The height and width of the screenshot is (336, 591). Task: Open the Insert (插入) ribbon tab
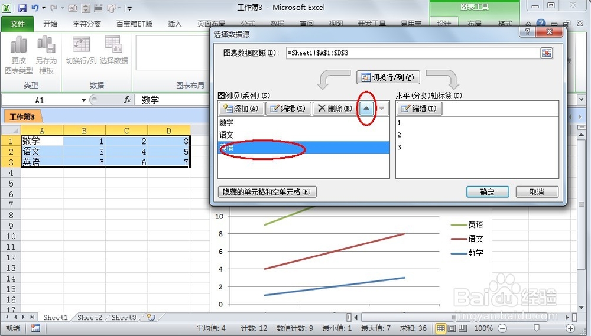pos(175,24)
